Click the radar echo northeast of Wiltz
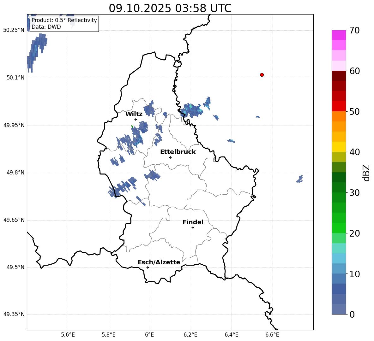Viewport: 374px width, 341px height. tap(149, 109)
